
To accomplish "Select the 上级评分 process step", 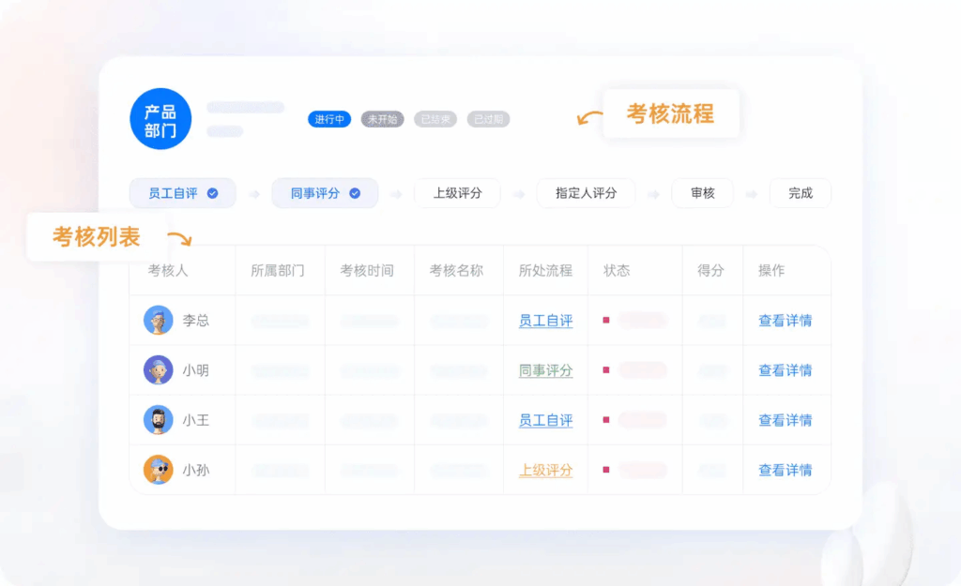I will click(x=457, y=193).
